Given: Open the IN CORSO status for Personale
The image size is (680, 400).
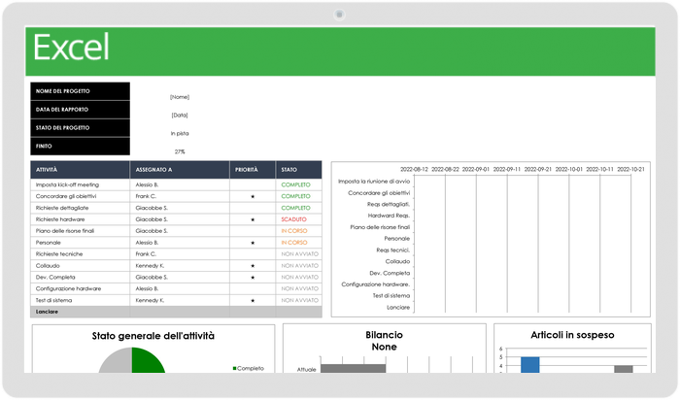Looking at the screenshot, I should pyautogui.click(x=293, y=243).
